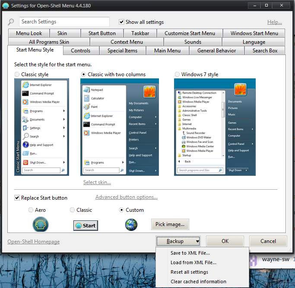Viewport: 295px width, 288px height.
Task: Open the Backup dropdown button
Action: point(178,241)
